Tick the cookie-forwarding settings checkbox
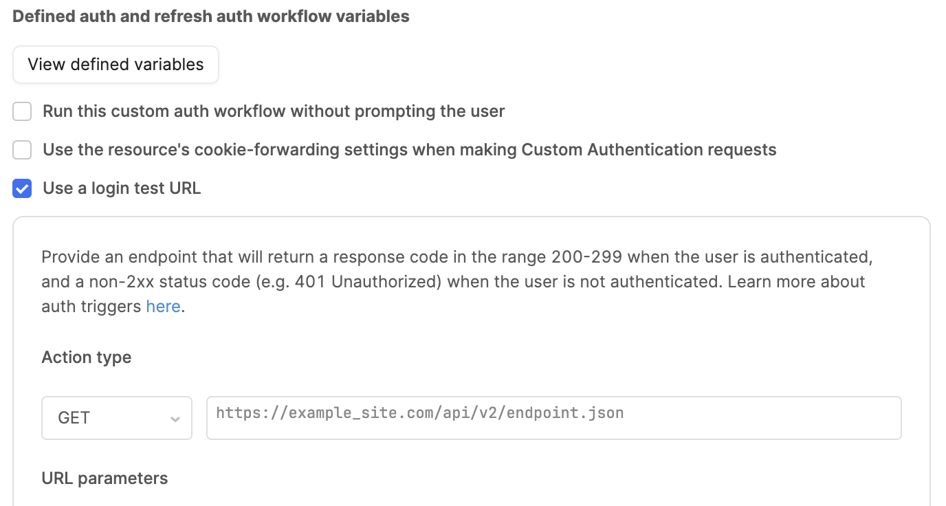 (x=23, y=150)
